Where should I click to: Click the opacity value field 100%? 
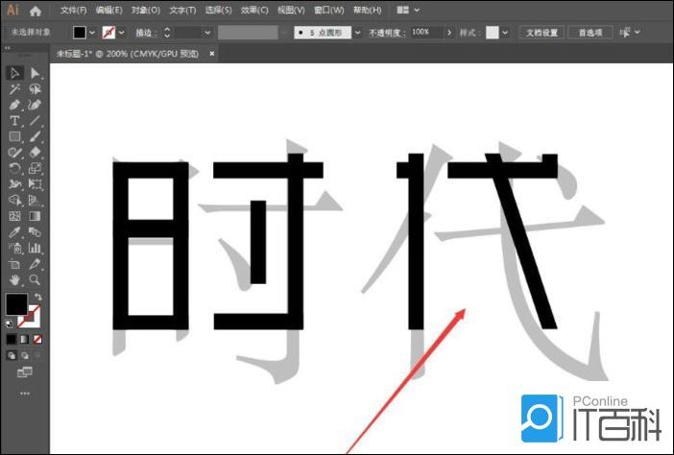425,33
